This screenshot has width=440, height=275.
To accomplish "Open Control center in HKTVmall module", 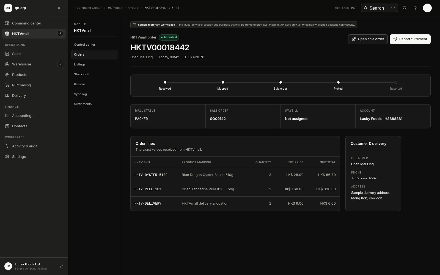I will [94, 45].
